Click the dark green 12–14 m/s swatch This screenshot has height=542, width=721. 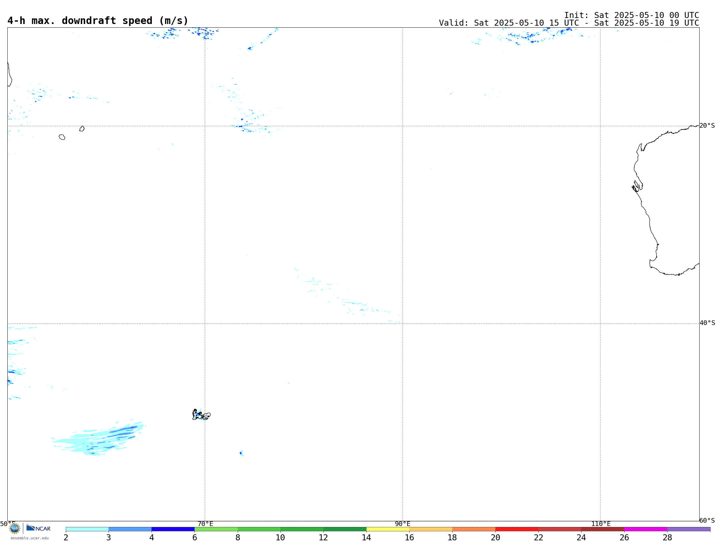[345, 529]
